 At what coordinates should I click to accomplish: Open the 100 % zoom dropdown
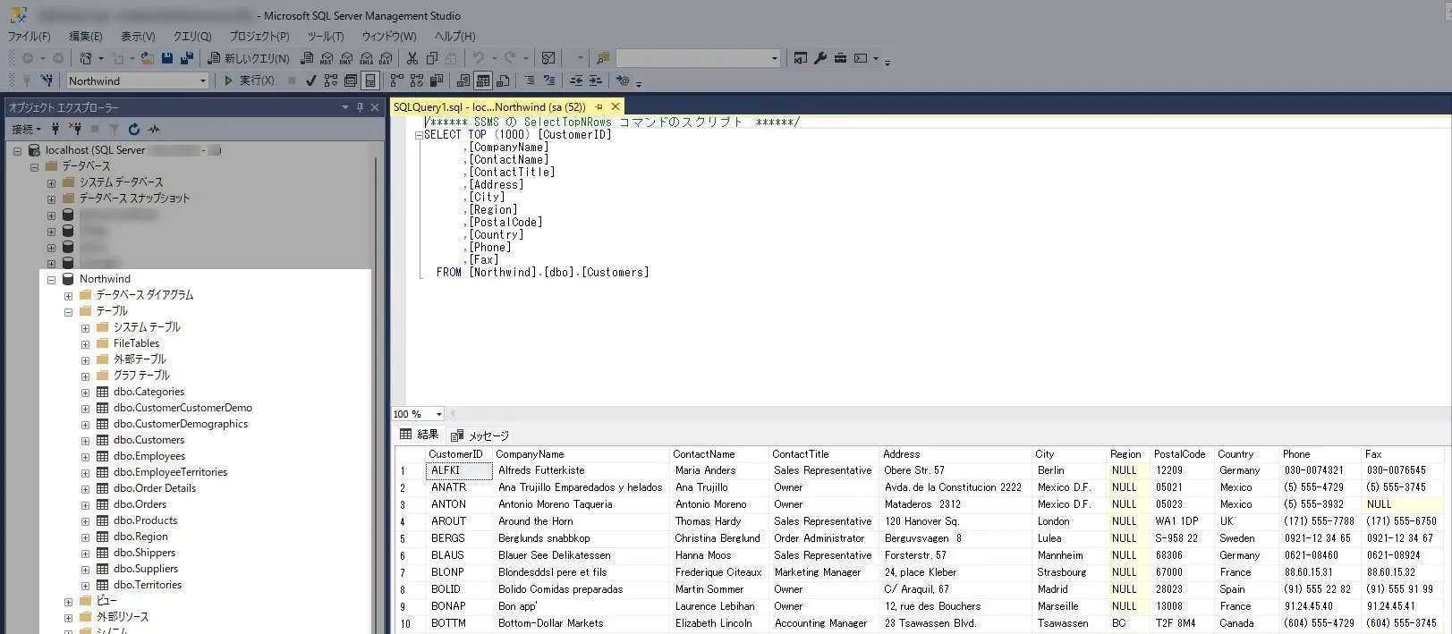tap(438, 414)
